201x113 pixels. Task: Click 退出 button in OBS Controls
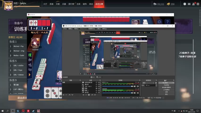click(x=166, y=94)
